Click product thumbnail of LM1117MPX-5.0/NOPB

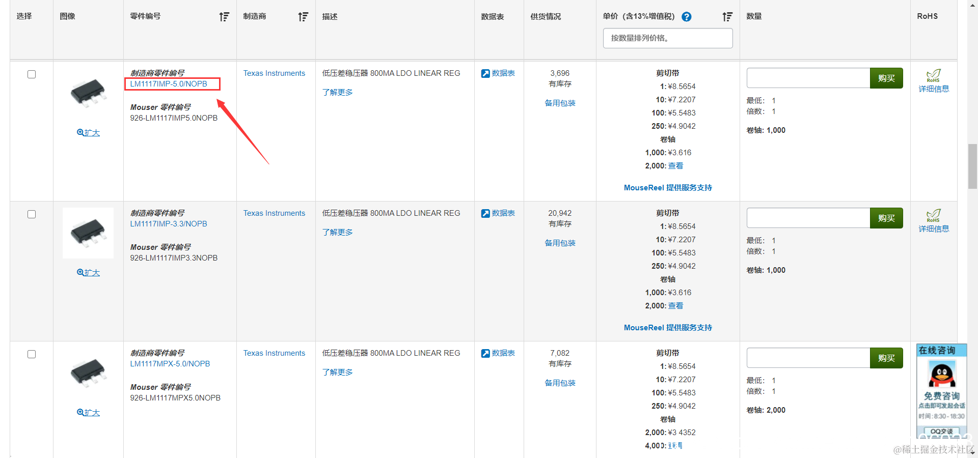pos(88,373)
